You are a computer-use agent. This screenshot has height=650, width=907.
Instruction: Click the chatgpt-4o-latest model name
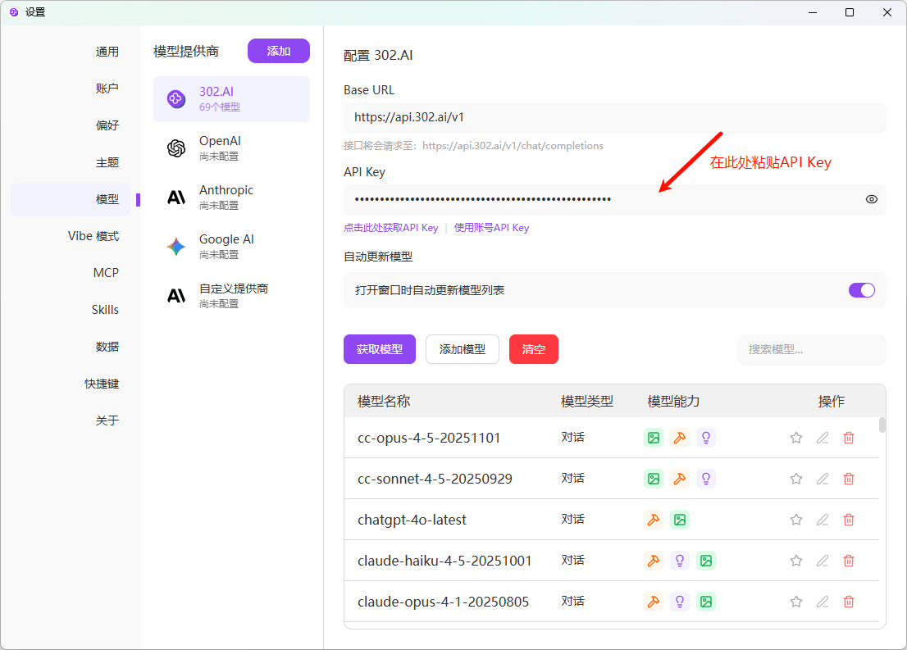click(412, 520)
